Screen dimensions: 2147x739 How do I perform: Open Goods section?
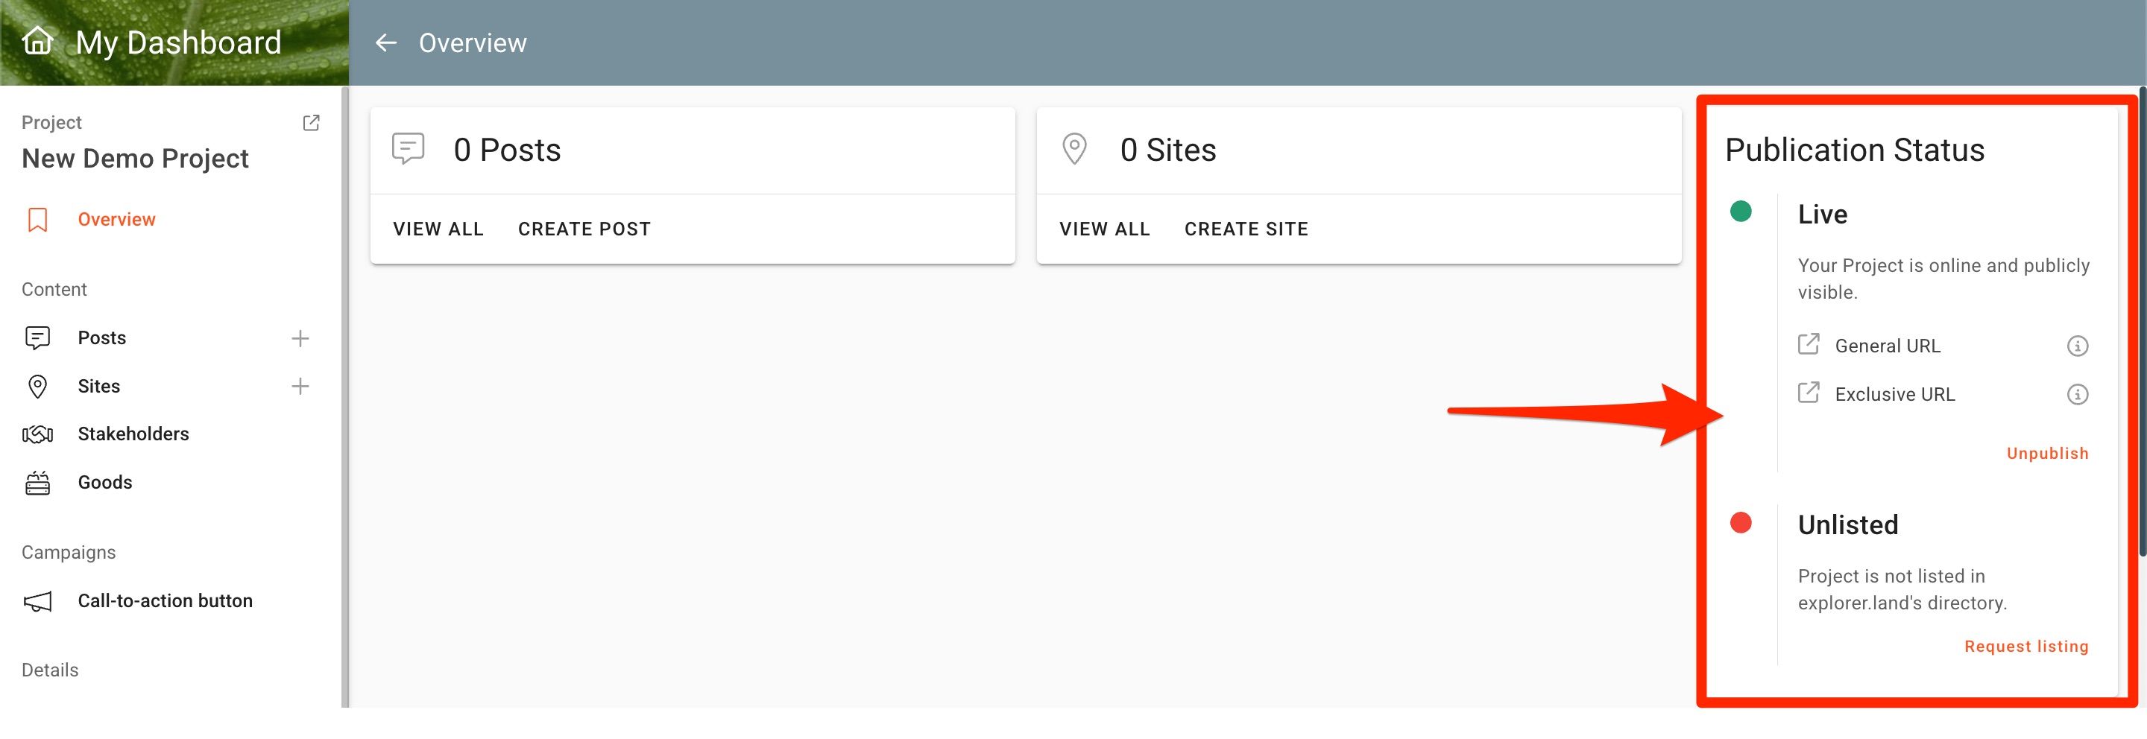(x=105, y=483)
